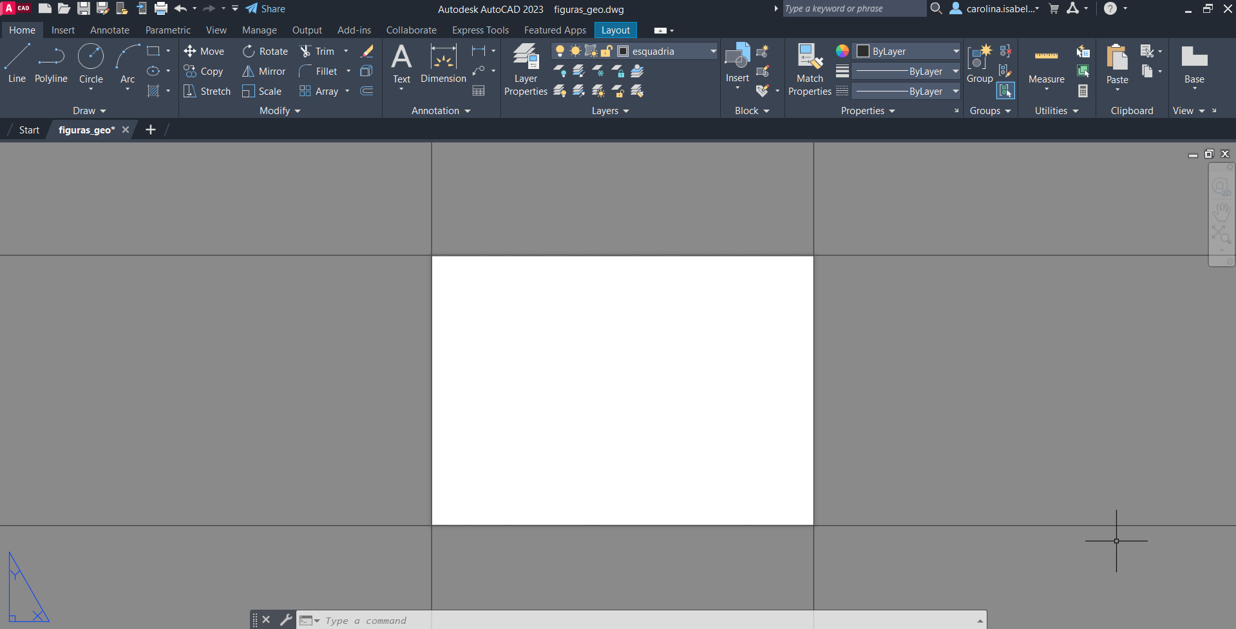The image size is (1236, 629).
Task: Switch to the Start file tab
Action: pos(29,130)
